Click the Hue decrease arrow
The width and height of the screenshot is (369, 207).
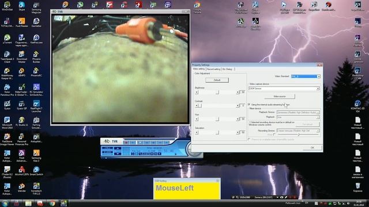point(197,119)
